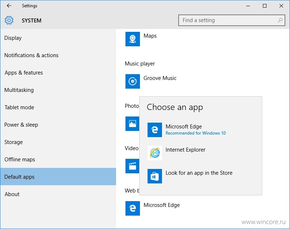Click the System gear icon
Image resolution: width=290 pixels, height=229 pixels.
(x=9, y=20)
